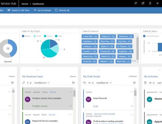This screenshot has height=124, width=162.
Task: Open Dashboards breadcrumb item
Action: click(38, 4)
